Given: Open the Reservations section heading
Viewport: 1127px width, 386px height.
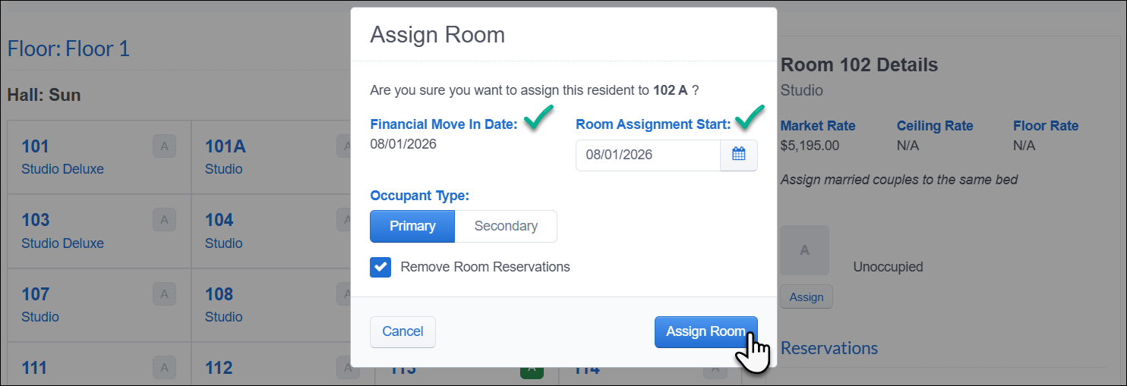Looking at the screenshot, I should click(829, 348).
